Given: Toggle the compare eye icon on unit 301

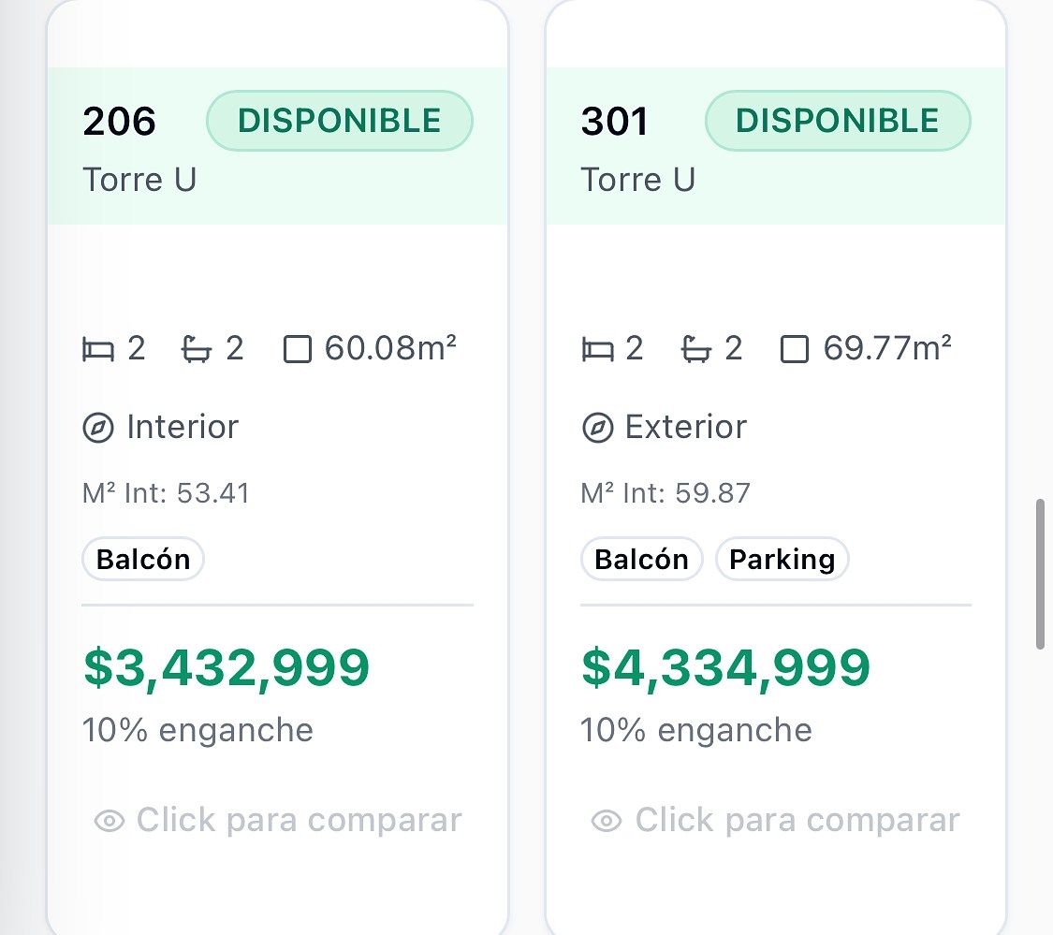Looking at the screenshot, I should (607, 821).
